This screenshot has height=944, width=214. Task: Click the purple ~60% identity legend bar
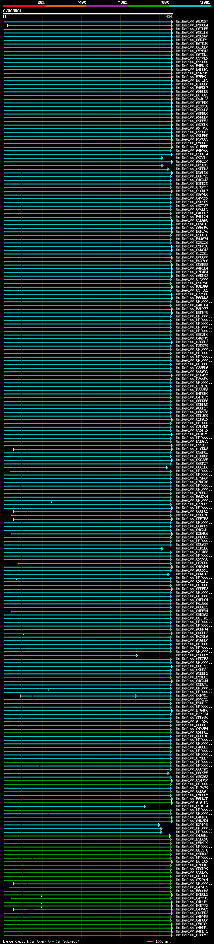click(x=107, y=6)
